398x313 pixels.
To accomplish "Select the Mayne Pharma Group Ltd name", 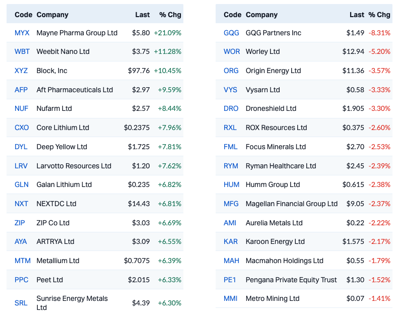I will click(x=77, y=33).
